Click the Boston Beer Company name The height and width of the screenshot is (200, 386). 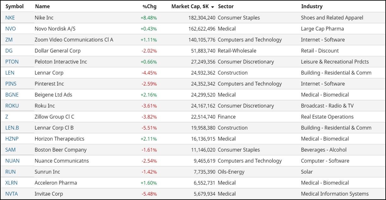61,150
